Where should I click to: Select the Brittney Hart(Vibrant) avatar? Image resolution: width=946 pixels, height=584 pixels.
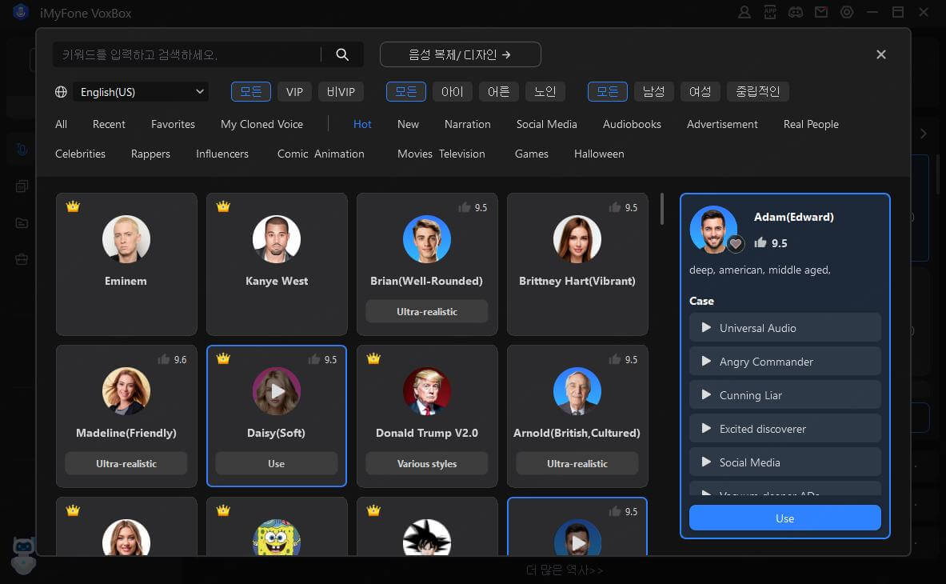[577, 239]
